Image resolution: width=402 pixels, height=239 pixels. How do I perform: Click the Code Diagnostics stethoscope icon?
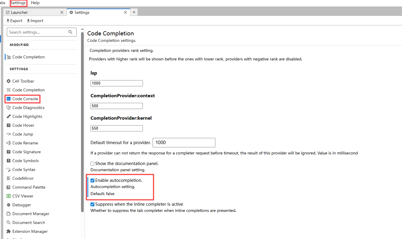click(9, 108)
